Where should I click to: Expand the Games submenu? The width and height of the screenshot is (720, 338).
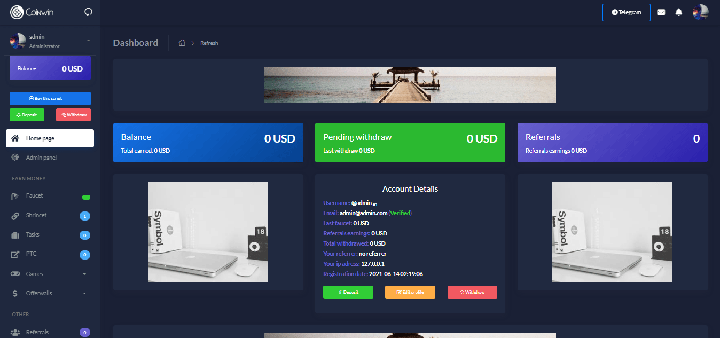point(84,274)
